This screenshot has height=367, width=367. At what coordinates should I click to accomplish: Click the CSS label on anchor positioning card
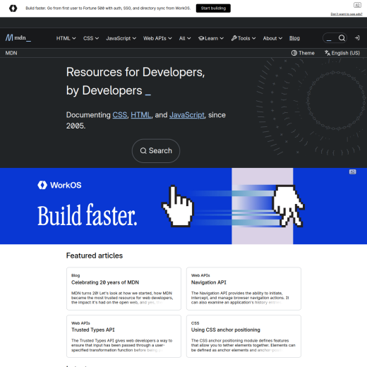(x=195, y=323)
